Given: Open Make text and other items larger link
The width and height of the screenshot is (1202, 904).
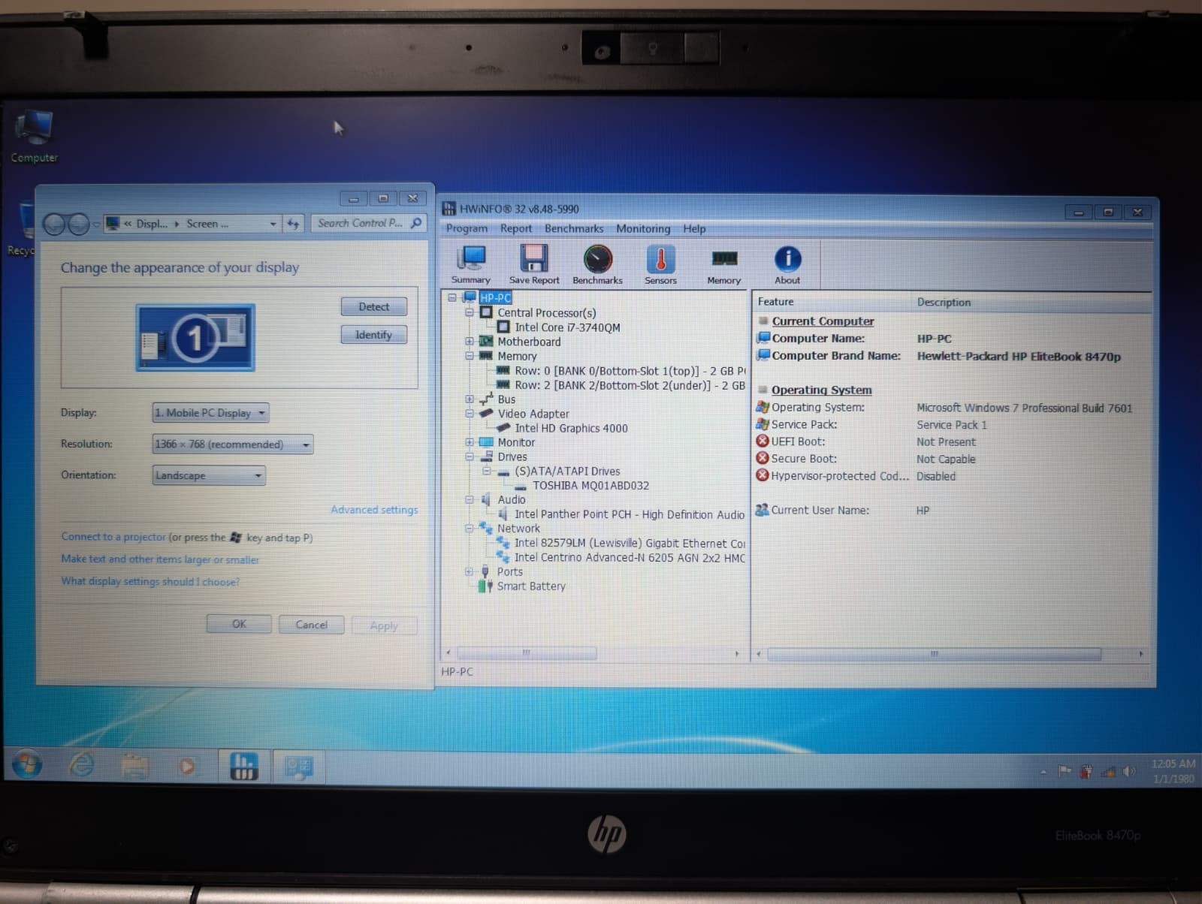Looking at the screenshot, I should click(x=160, y=559).
